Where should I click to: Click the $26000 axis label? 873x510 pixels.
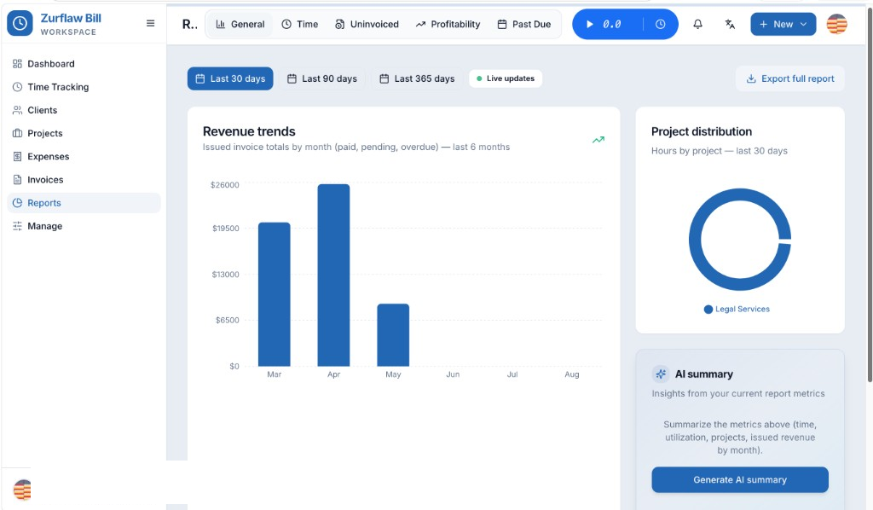[225, 185]
